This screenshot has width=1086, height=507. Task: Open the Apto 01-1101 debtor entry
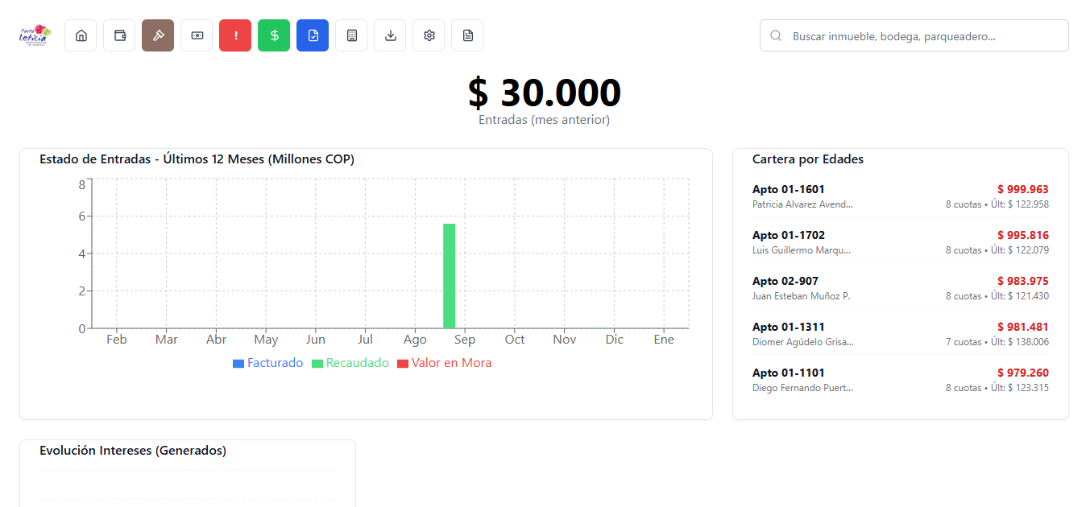[900, 380]
